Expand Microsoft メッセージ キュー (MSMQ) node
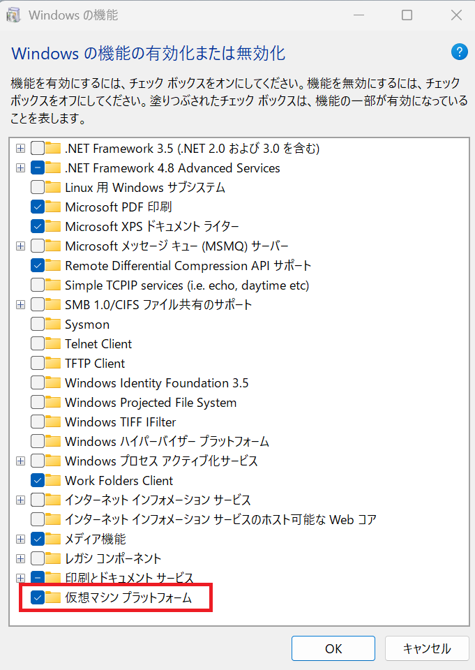The image size is (475, 670). click(20, 246)
